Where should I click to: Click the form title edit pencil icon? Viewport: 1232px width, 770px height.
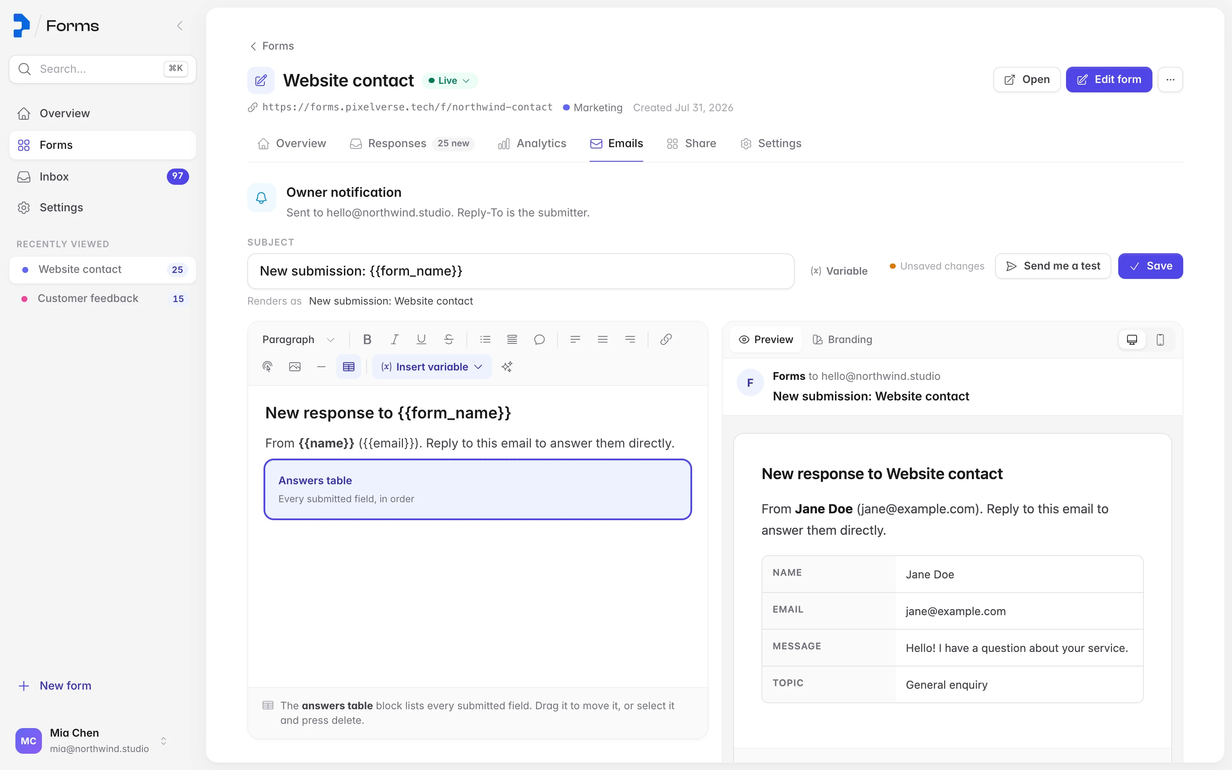tap(261, 80)
